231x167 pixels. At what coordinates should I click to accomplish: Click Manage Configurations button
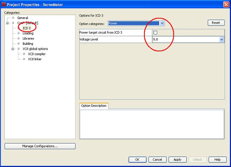(40, 146)
